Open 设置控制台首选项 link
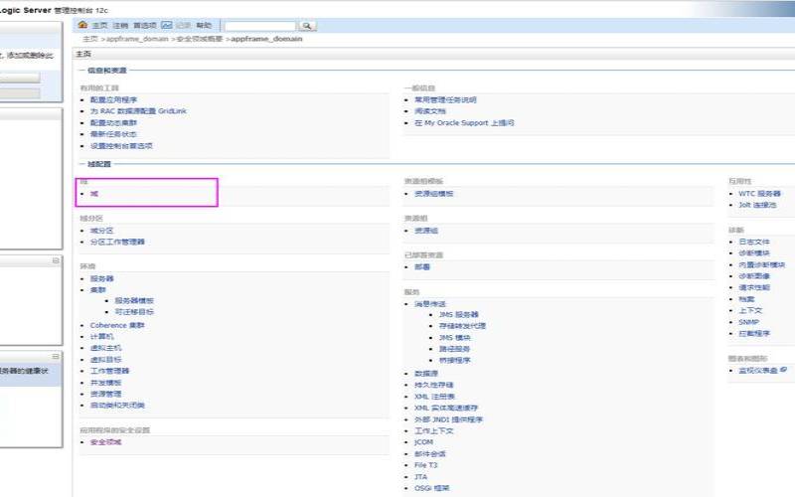The width and height of the screenshot is (795, 497). [x=121, y=145]
